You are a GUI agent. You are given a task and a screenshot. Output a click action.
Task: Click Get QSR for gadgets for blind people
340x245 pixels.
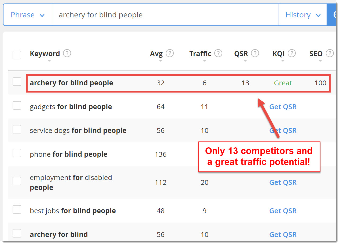283,107
